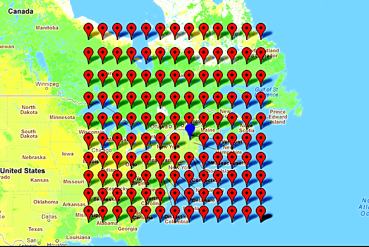Select the Winnipeg city label

(47, 84)
